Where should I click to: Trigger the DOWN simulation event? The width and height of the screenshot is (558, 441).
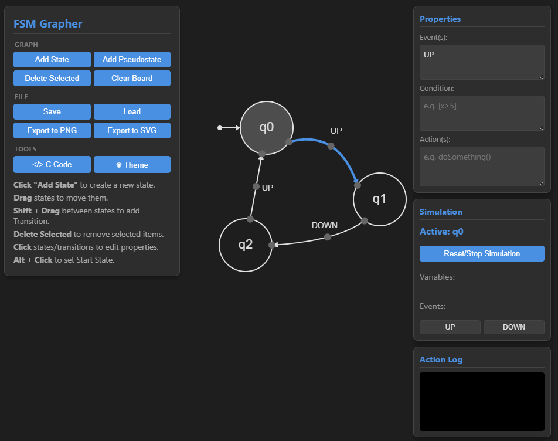click(x=513, y=327)
